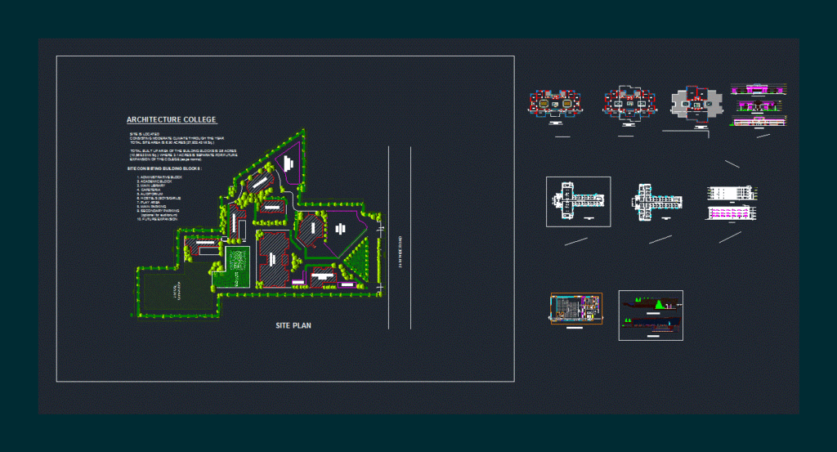Click the '9. SECONDARY PARKING' list entry
Image resolution: width=837 pixels, height=452 pixels.
click(158, 211)
